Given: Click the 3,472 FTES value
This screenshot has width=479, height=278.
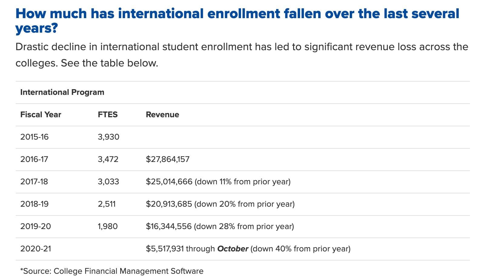Looking at the screenshot, I should [108, 159].
